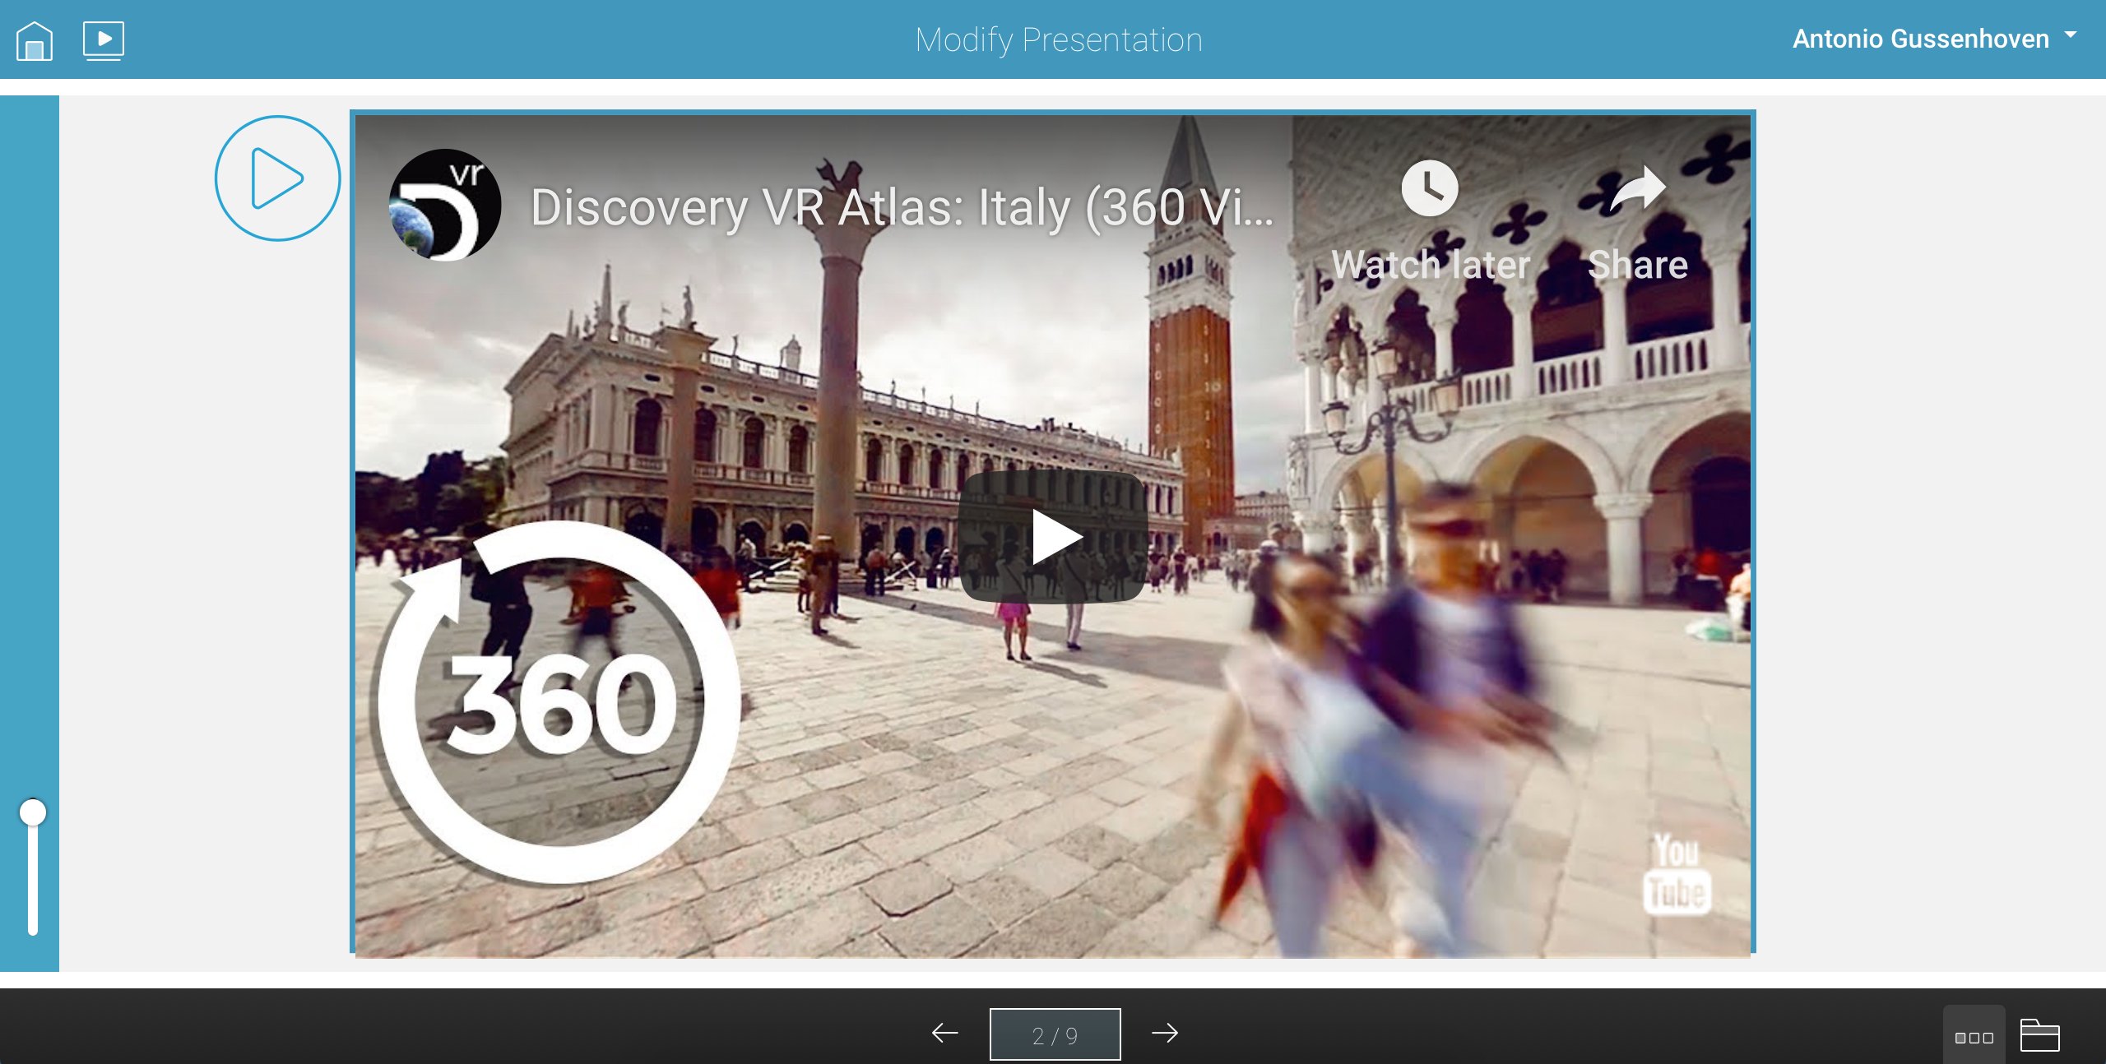The width and height of the screenshot is (2106, 1064).
Task: Click the Modify Presentation header title
Action: pyautogui.click(x=1058, y=39)
